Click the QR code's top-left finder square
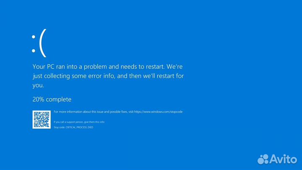The image size is (302, 170). tap(36, 114)
